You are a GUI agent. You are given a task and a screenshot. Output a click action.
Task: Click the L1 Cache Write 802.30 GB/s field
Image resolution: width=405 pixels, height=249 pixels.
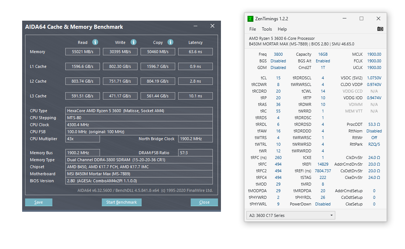coord(120,66)
